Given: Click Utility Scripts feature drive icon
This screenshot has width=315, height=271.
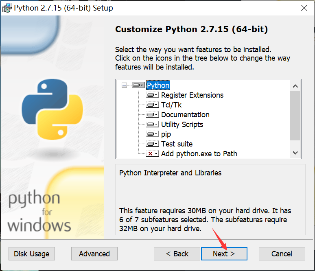Looking at the screenshot, I should pyautogui.click(x=153, y=125).
